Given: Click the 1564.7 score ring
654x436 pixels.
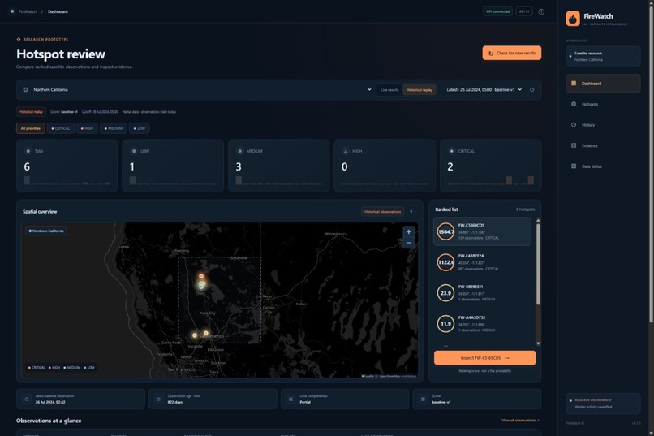Looking at the screenshot, I should (x=445, y=231).
